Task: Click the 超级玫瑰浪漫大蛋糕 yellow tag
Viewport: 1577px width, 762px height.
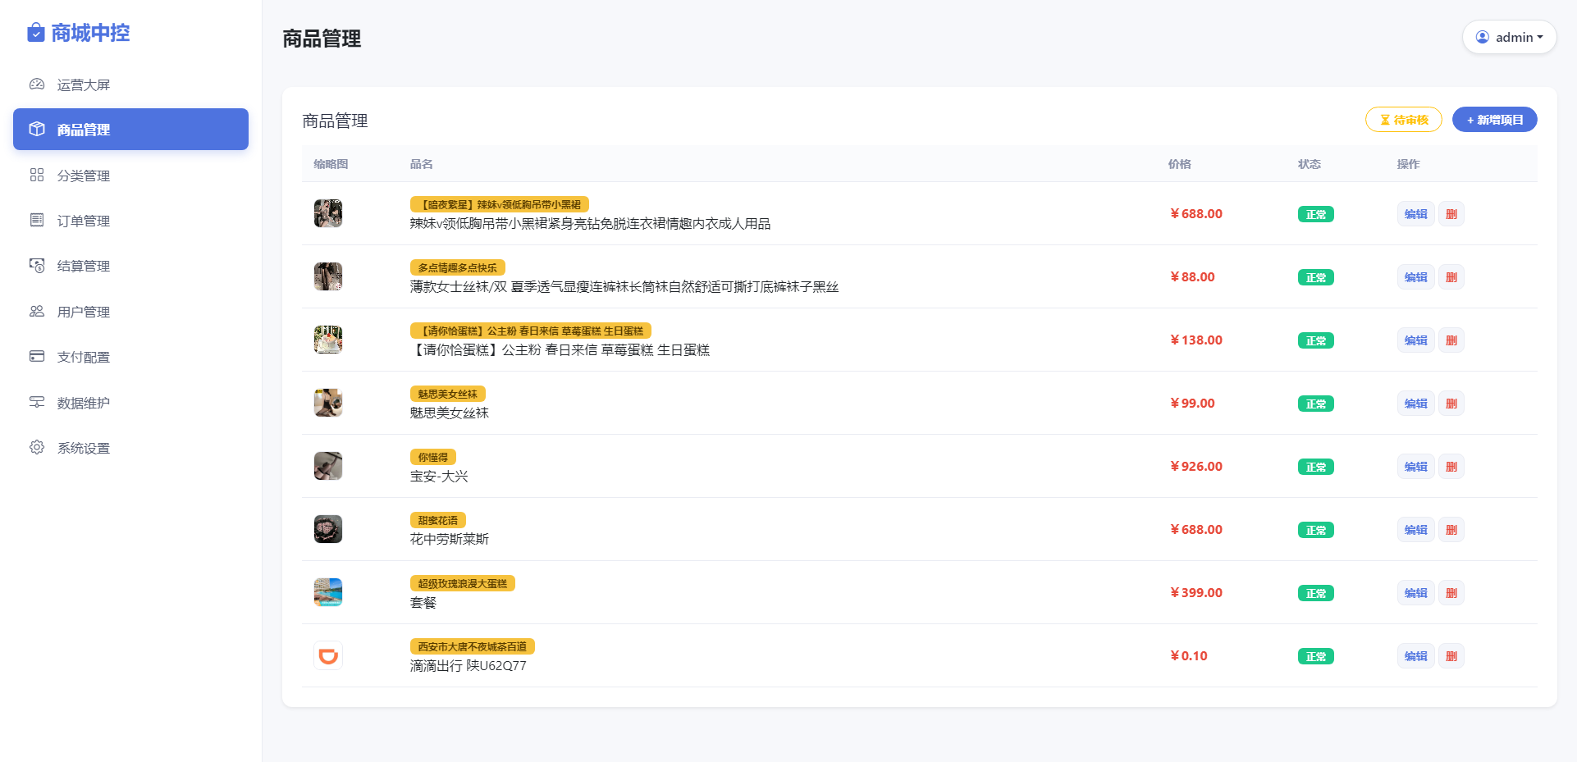Action: click(462, 583)
